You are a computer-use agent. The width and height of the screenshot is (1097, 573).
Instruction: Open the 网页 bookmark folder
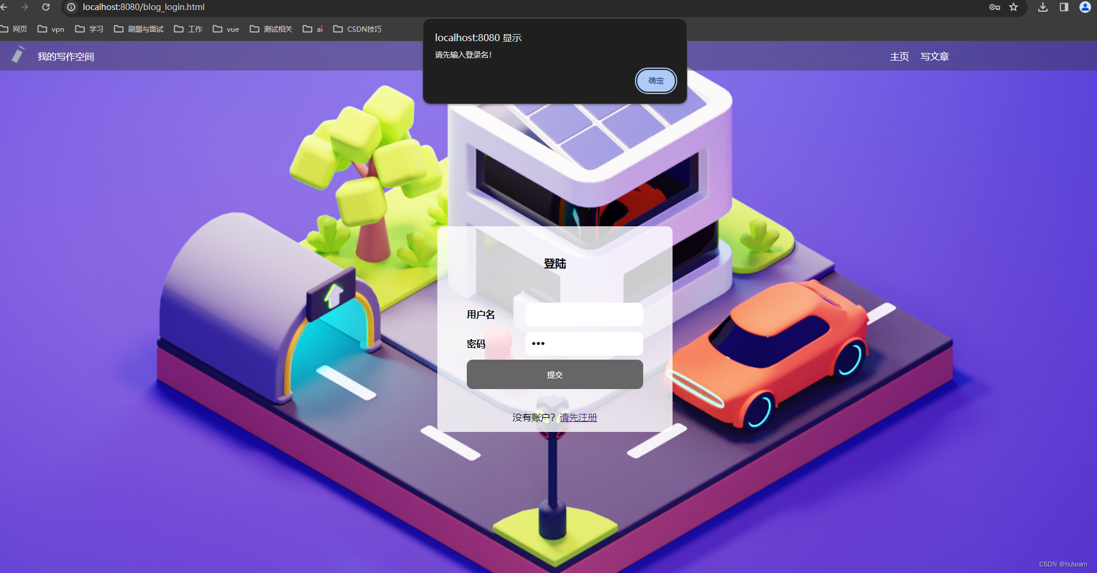coord(14,29)
